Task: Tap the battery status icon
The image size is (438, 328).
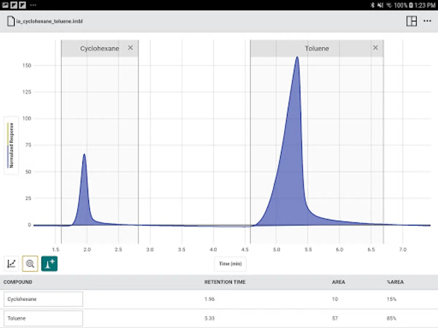Action: [x=411, y=5]
